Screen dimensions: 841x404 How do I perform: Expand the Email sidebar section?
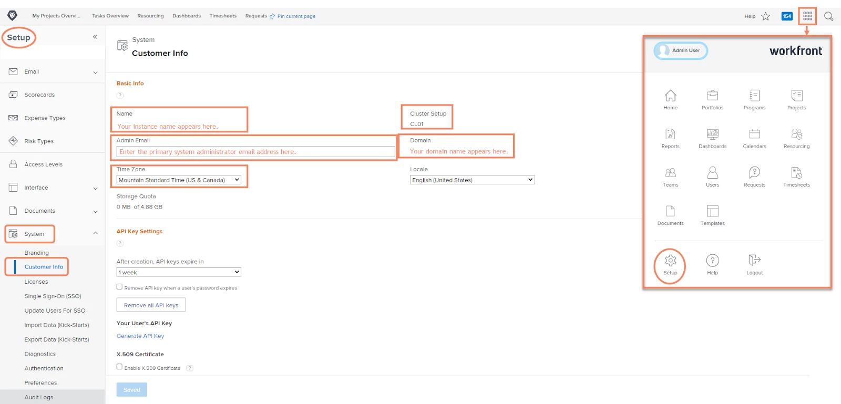(95, 72)
